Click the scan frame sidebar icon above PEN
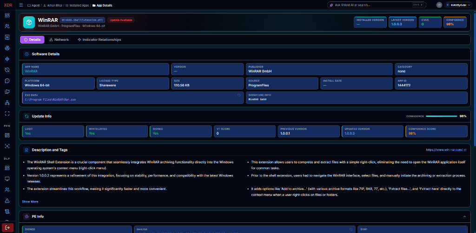Screen dimensions: 476x233 7,113
